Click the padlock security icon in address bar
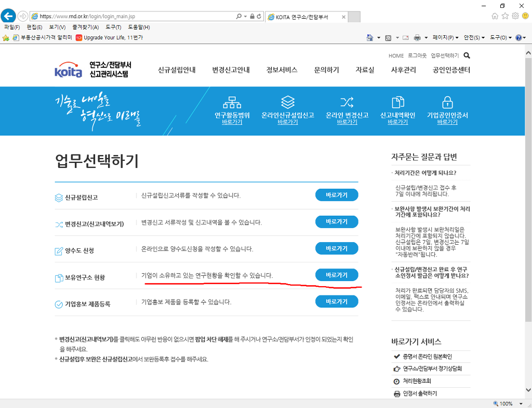The height and width of the screenshot is (408, 532). pos(252,16)
